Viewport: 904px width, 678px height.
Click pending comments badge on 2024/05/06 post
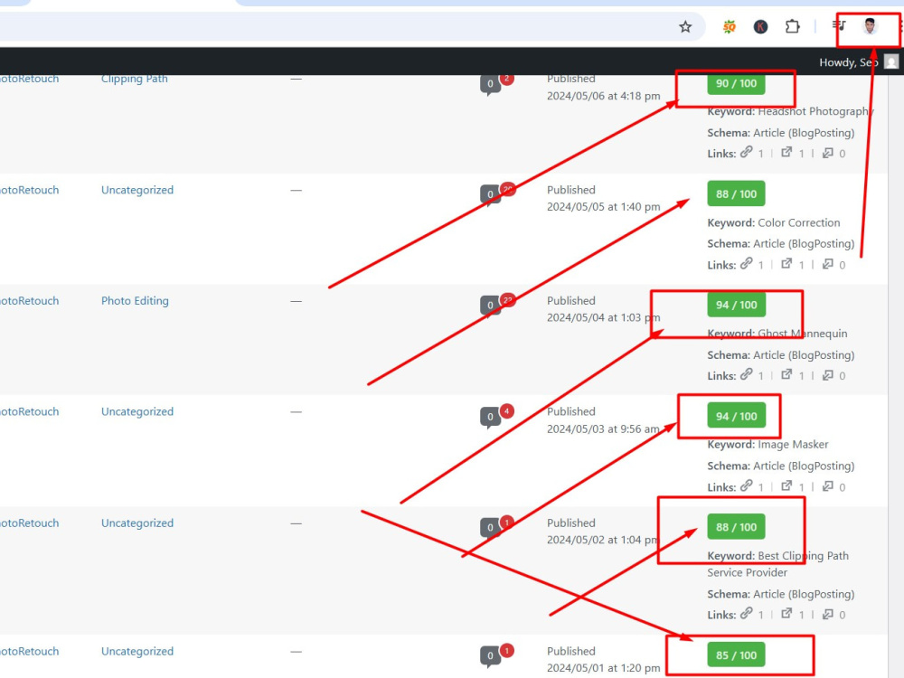(x=506, y=79)
